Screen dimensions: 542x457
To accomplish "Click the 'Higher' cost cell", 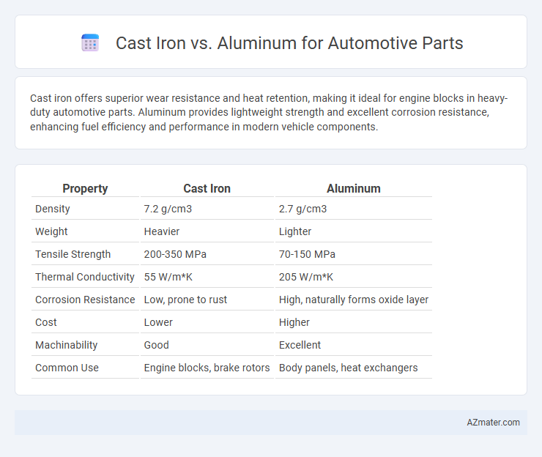I will 294,322.
